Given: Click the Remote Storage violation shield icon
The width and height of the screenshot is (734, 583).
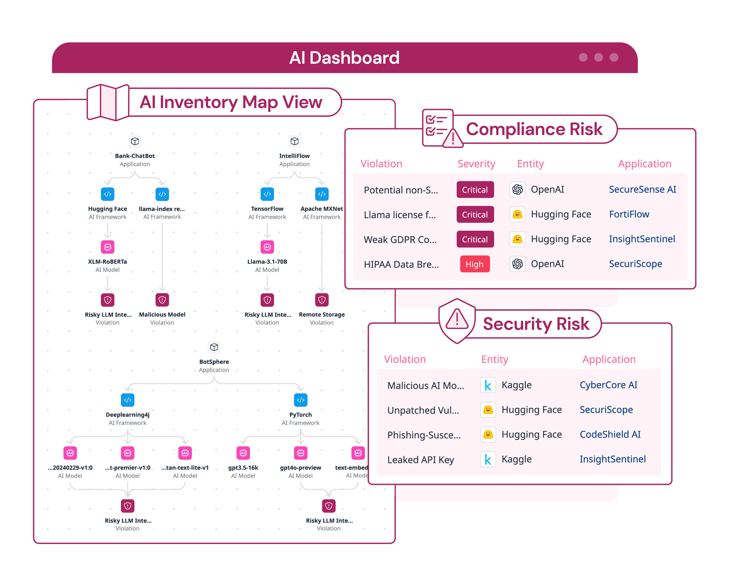Looking at the screenshot, I should coord(322,300).
